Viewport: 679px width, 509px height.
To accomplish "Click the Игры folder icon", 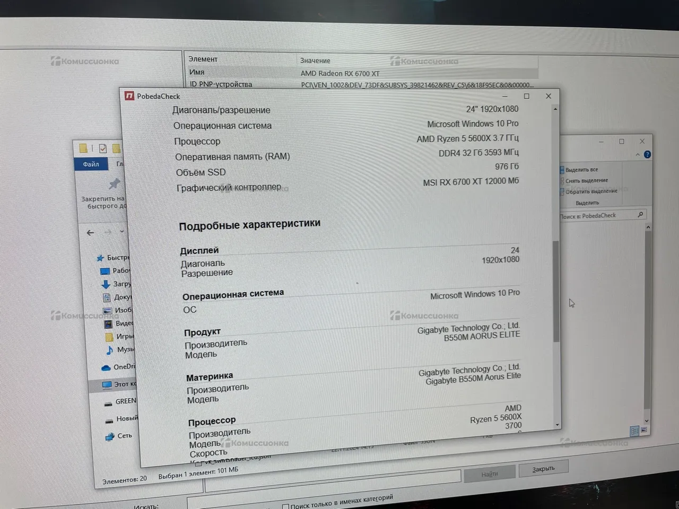I will 109,337.
